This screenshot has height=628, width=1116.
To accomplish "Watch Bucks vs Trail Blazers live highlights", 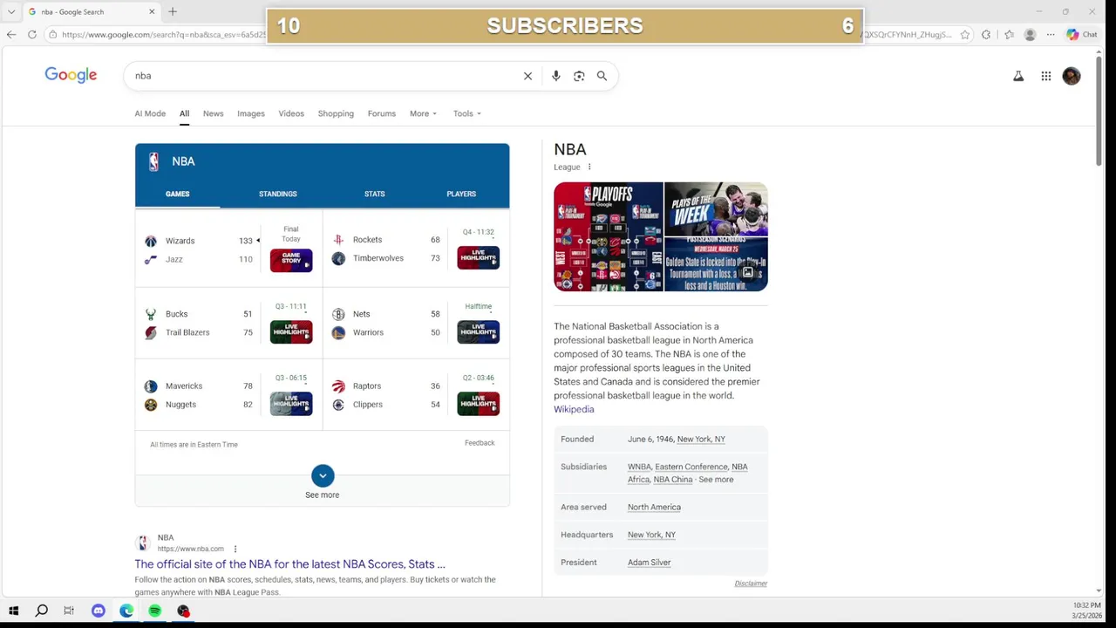I will click(291, 332).
